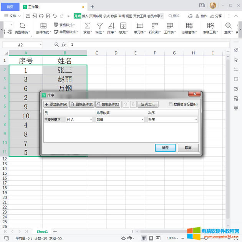This screenshot has width=242, height=242.
Task: Click 确定 button in sort dialog
Action: 165,148
